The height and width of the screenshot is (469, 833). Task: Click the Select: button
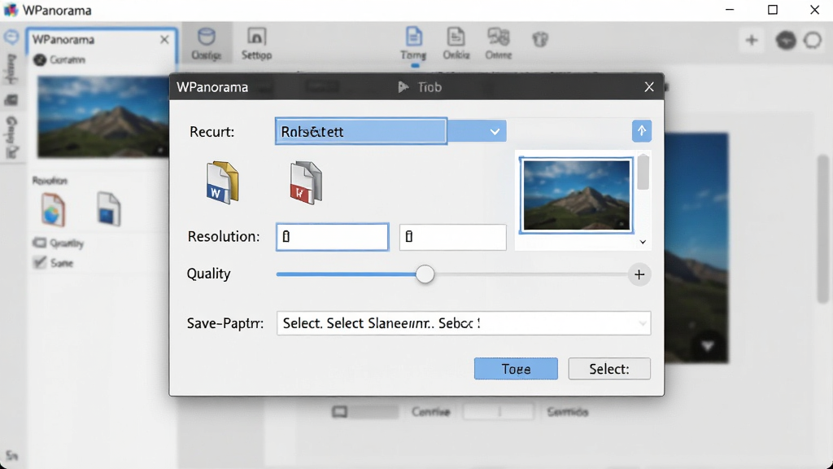tap(609, 369)
